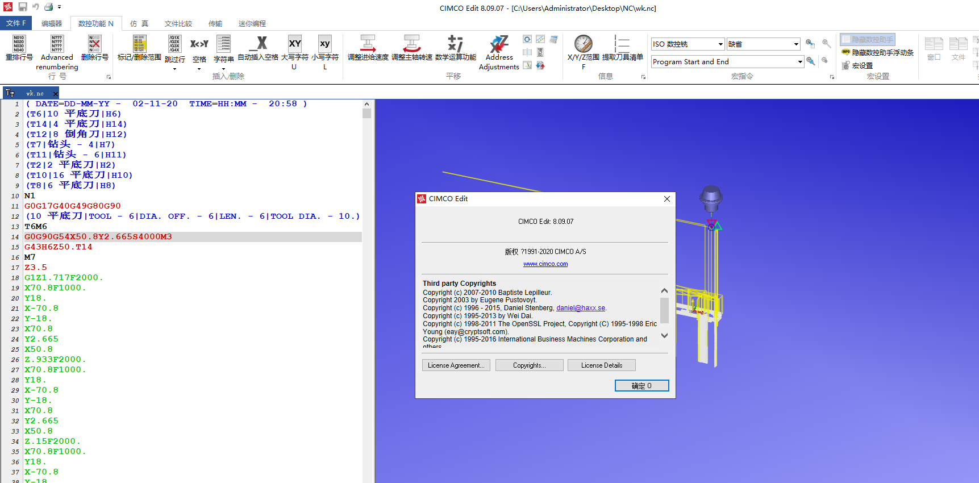The height and width of the screenshot is (483, 979).
Task: Click the undo arrow in title bar
Action: (x=36, y=7)
